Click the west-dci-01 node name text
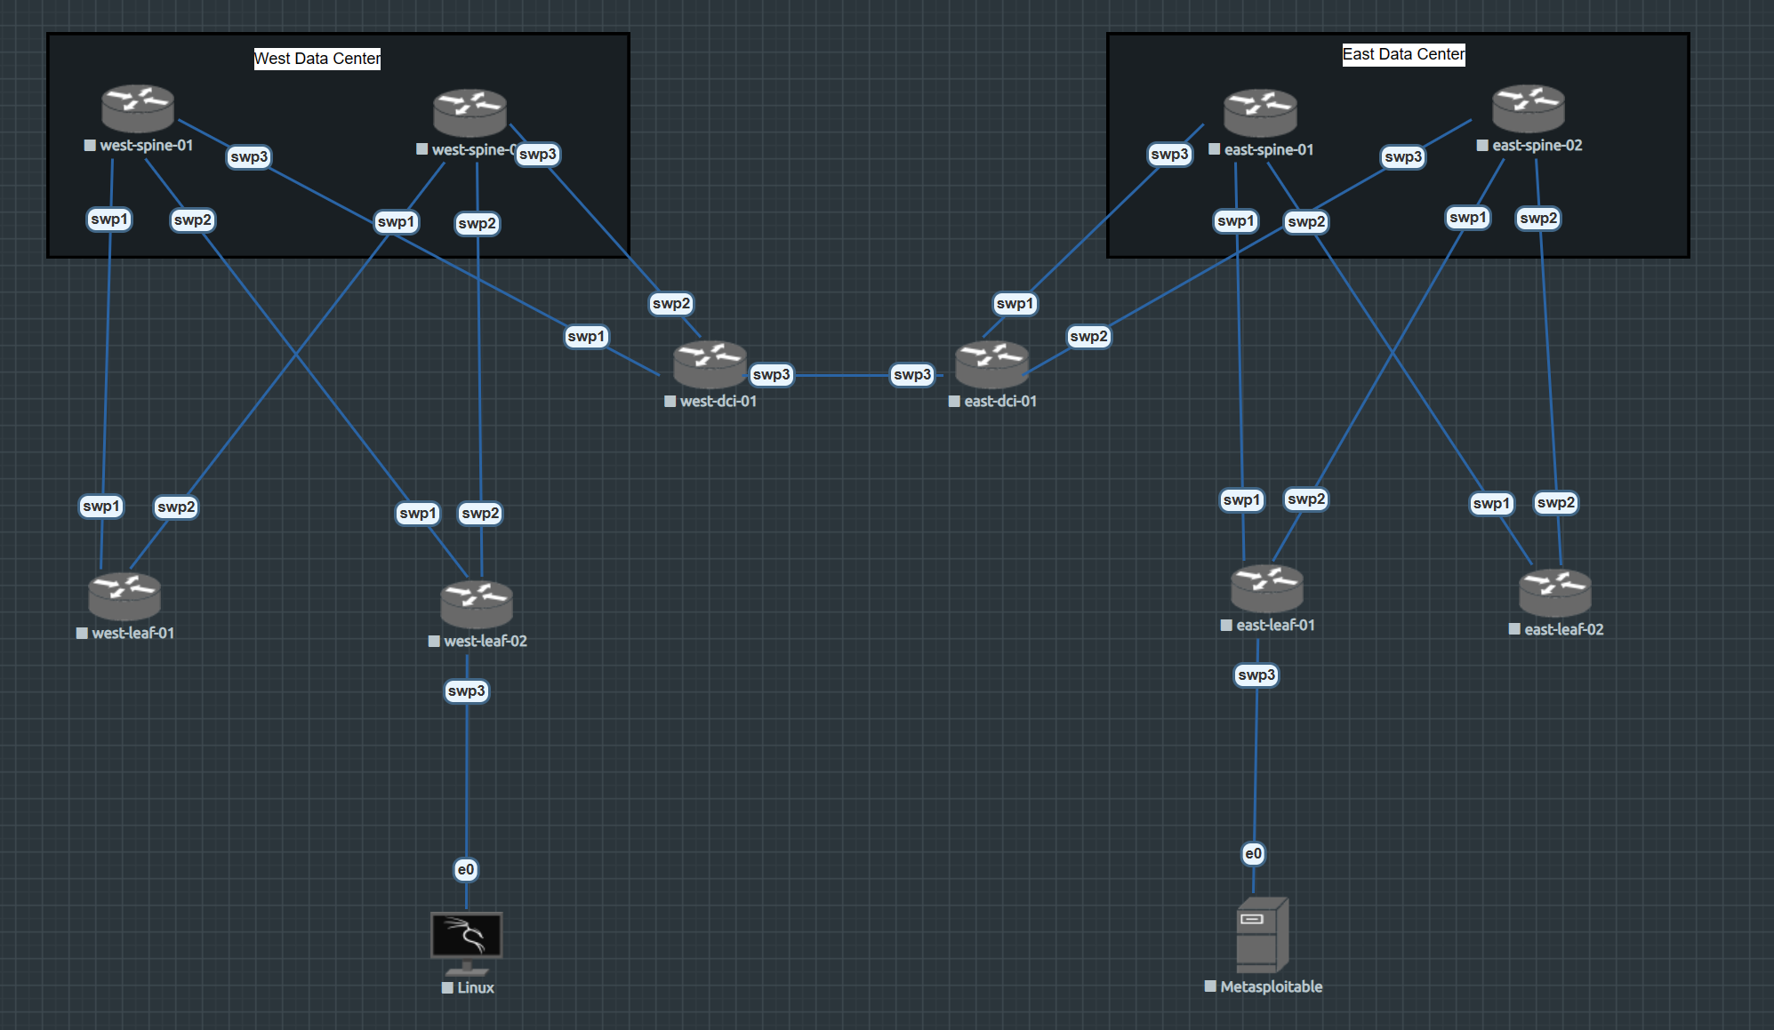Screen dimensions: 1774x1030 (718, 401)
